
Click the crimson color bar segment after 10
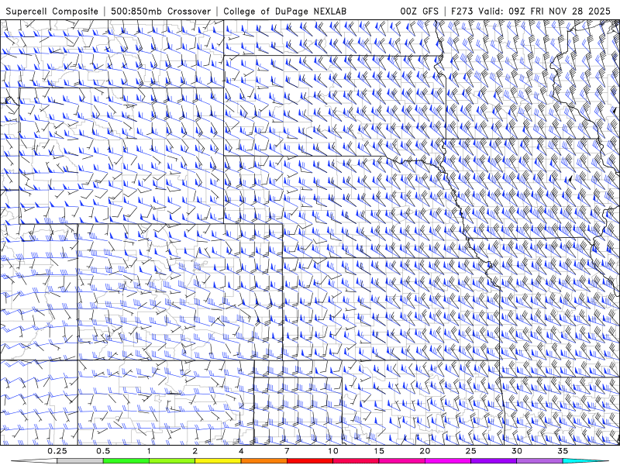tap(356, 461)
